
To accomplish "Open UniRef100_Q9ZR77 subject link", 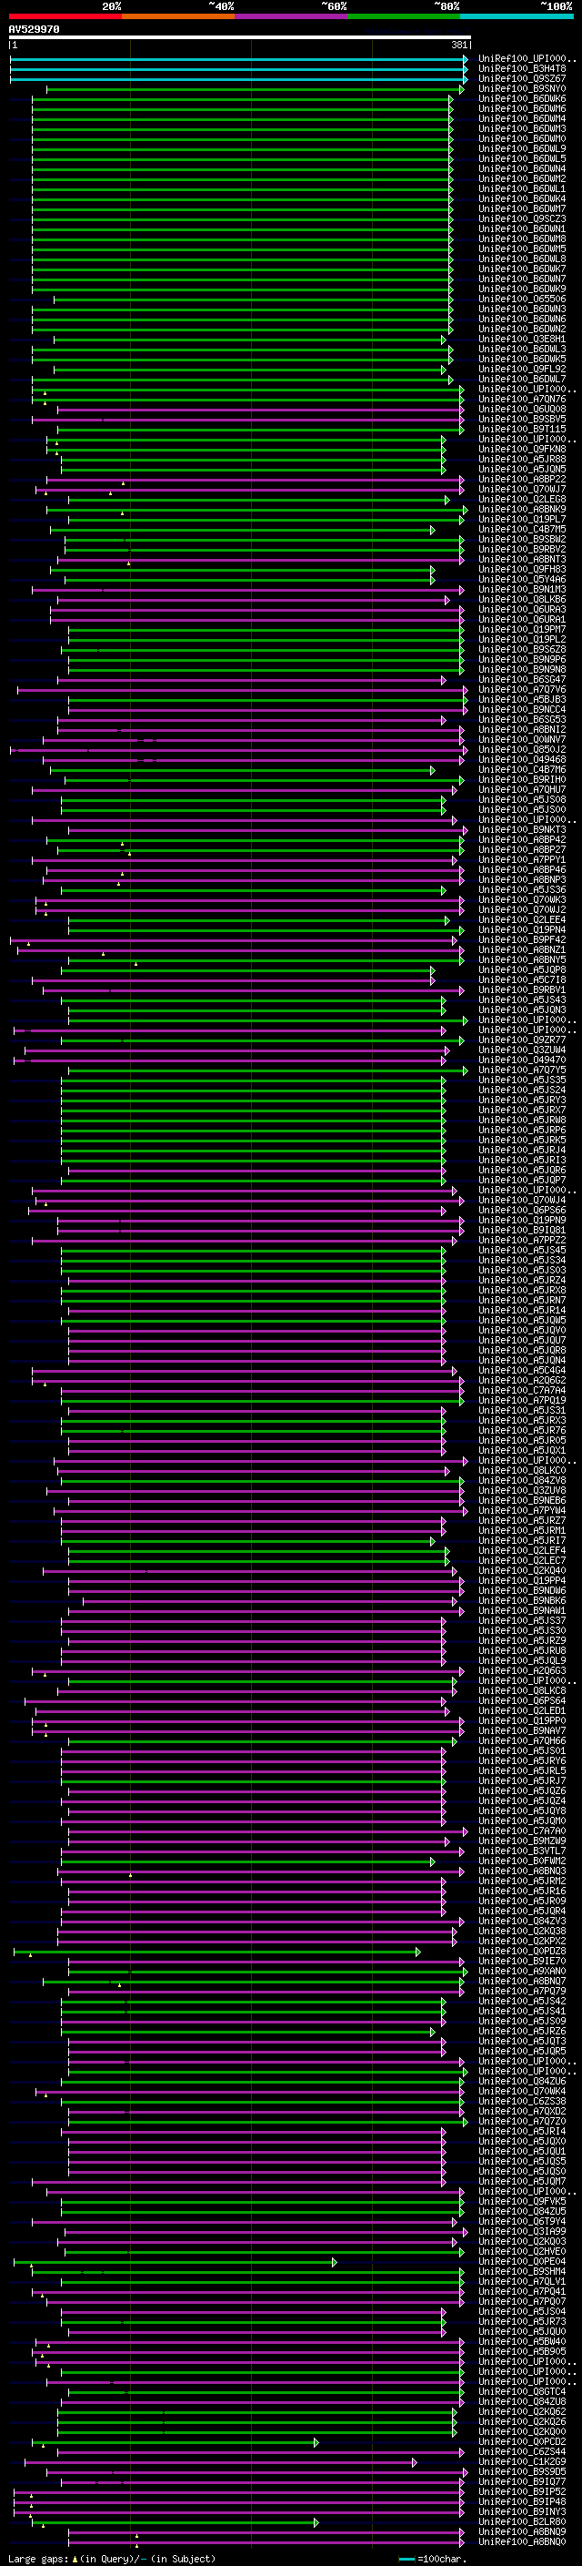I will 522,1040.
